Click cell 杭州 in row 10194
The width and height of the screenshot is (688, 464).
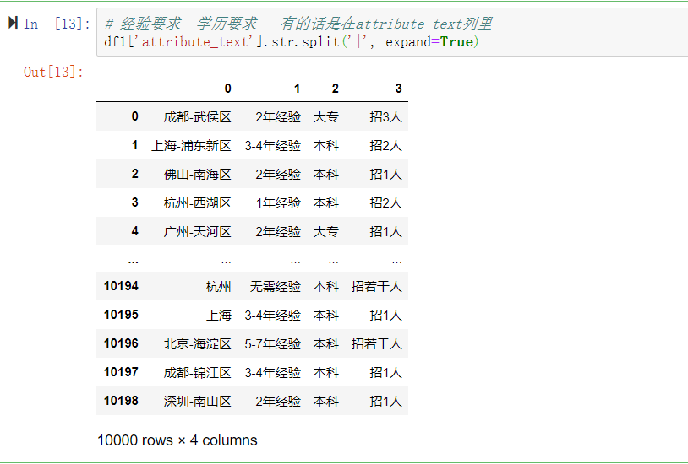219,287
